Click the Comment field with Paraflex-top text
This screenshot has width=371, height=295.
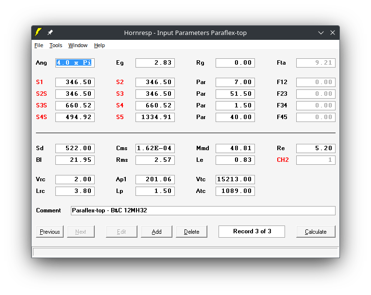203,210
